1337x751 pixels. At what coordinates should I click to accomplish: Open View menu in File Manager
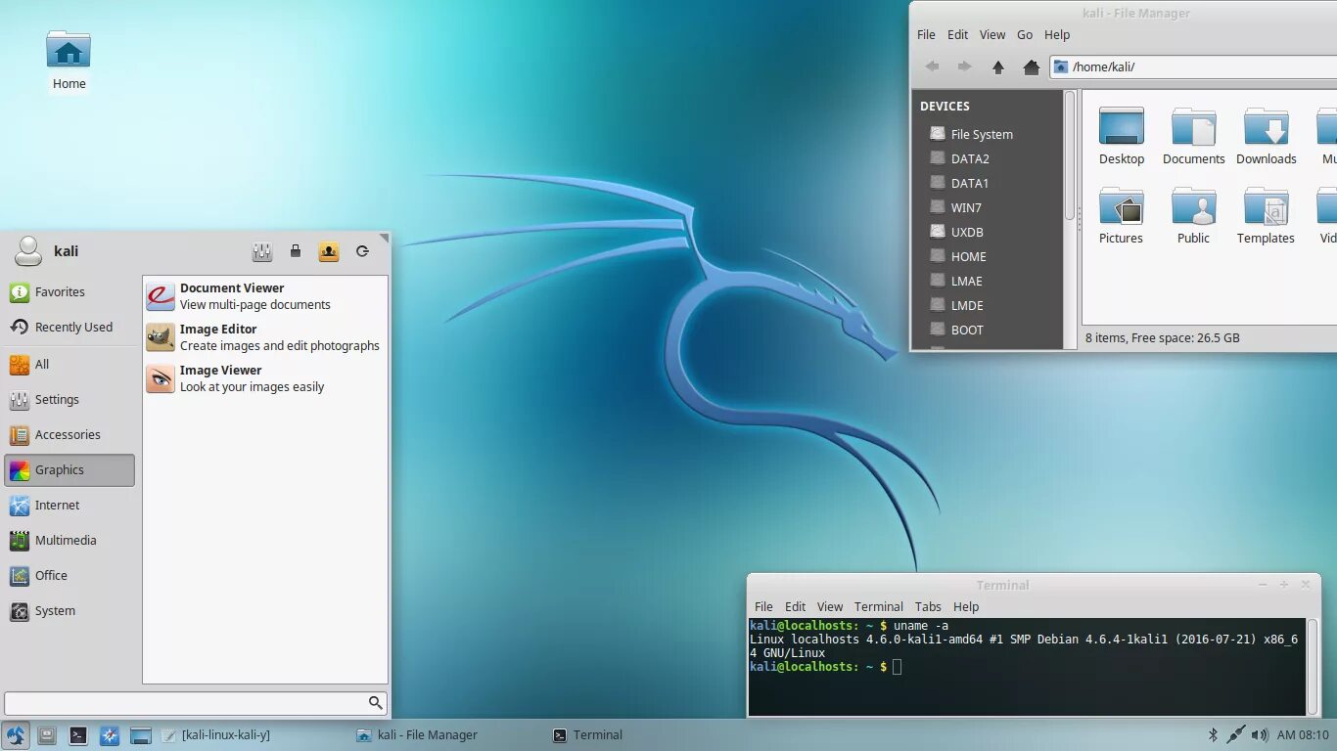992,34
